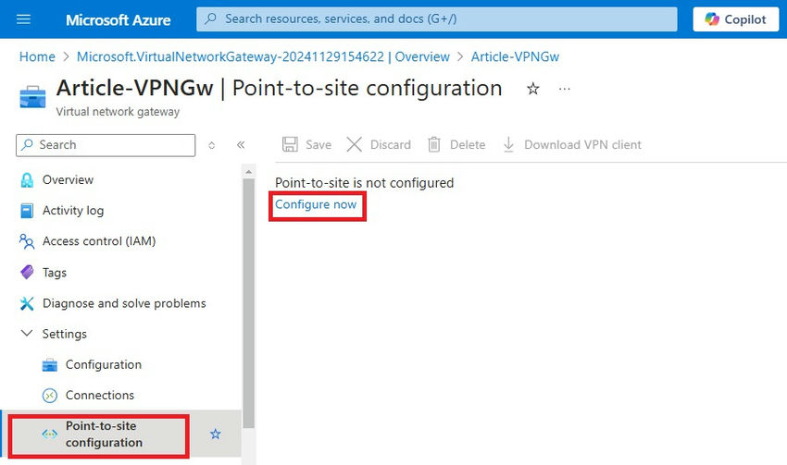This screenshot has width=787, height=465.
Task: Click the Configuration briefcase icon
Action: click(x=50, y=365)
